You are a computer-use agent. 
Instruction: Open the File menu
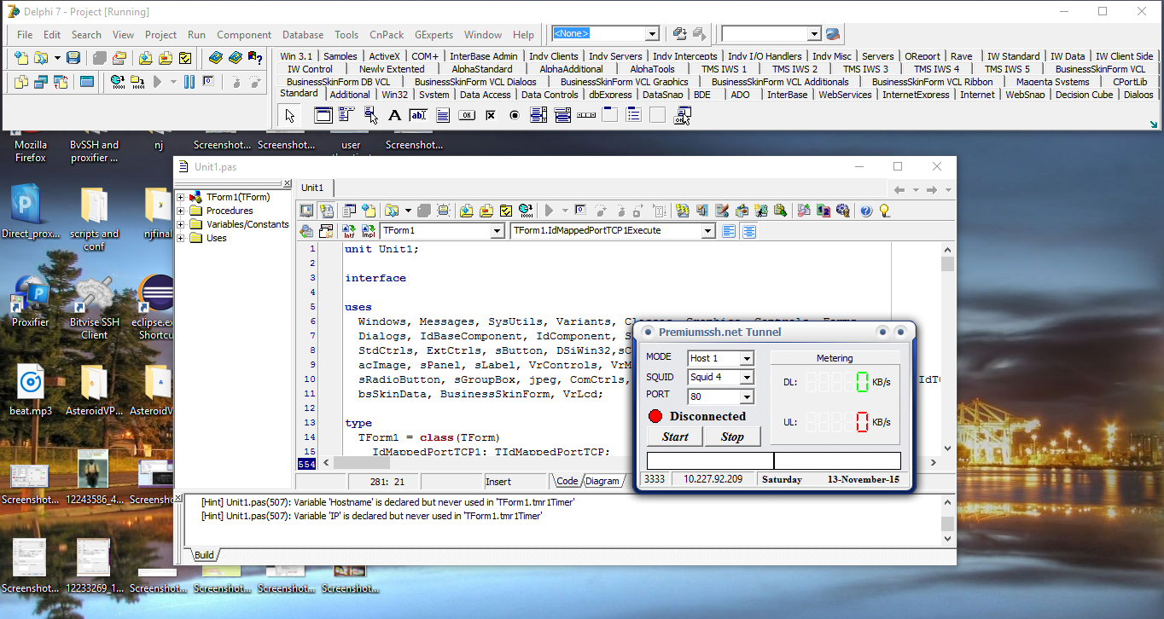click(x=25, y=35)
